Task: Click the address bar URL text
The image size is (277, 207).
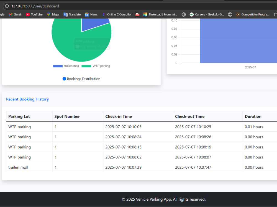Action: (35, 6)
